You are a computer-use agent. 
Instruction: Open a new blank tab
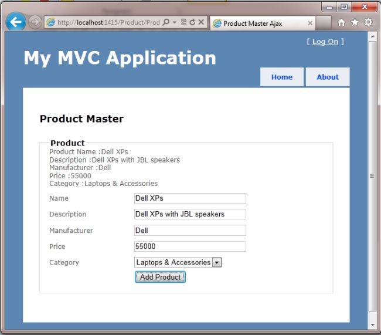click(324, 23)
